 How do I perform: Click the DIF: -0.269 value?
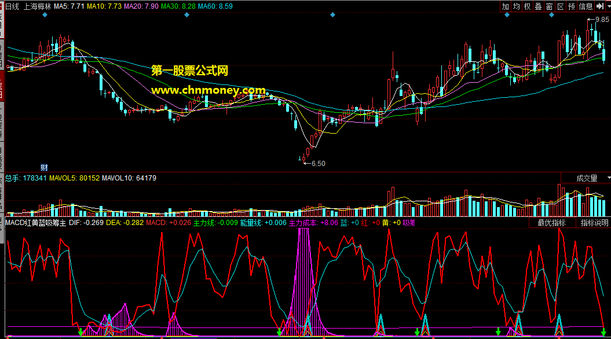coord(86,223)
